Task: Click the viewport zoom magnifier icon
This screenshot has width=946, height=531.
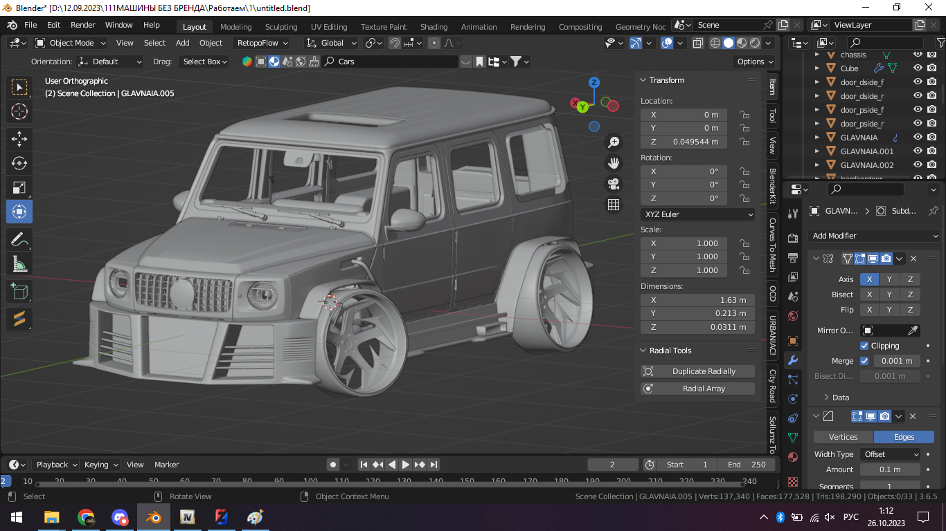Action: point(613,142)
